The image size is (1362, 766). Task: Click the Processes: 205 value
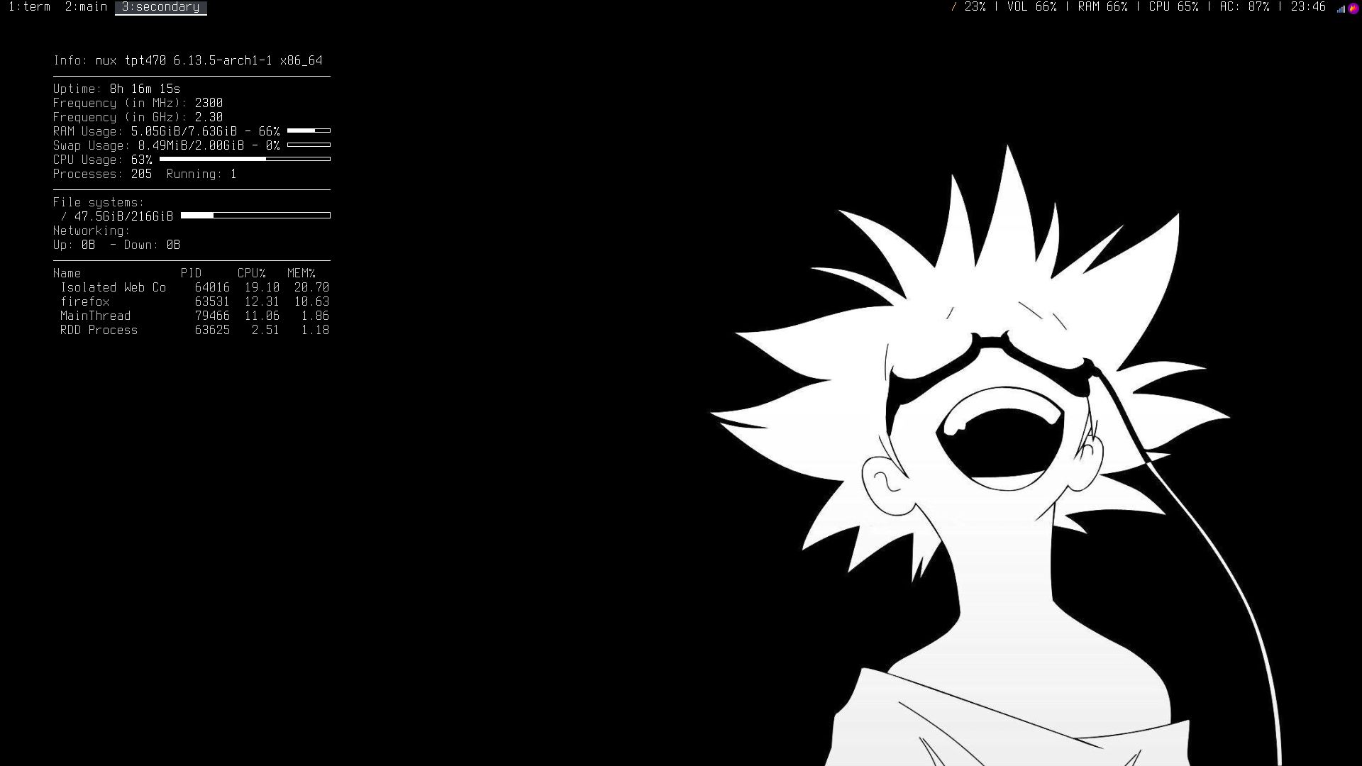(x=103, y=174)
